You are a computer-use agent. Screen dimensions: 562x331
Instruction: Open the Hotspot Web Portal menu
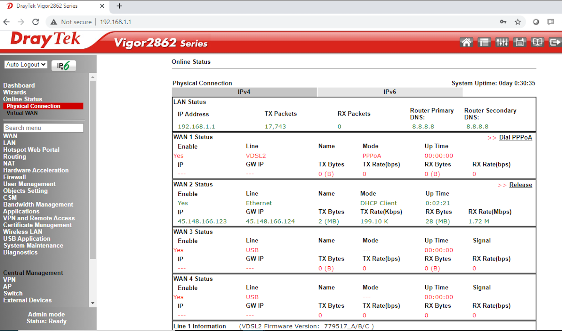click(x=31, y=150)
